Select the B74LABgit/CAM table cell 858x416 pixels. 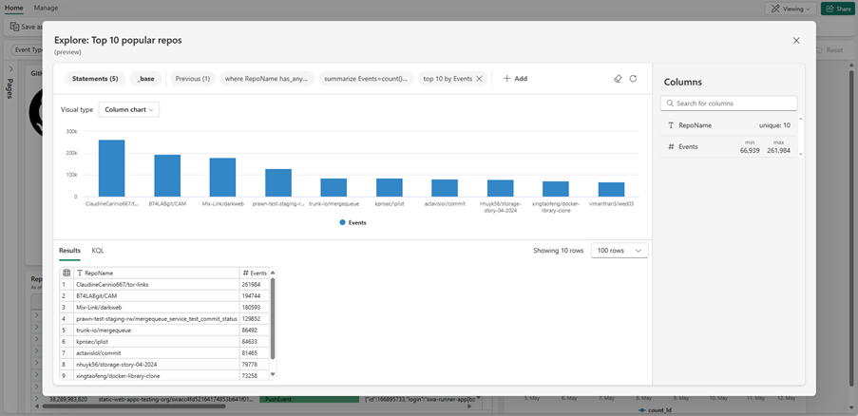[157, 295]
